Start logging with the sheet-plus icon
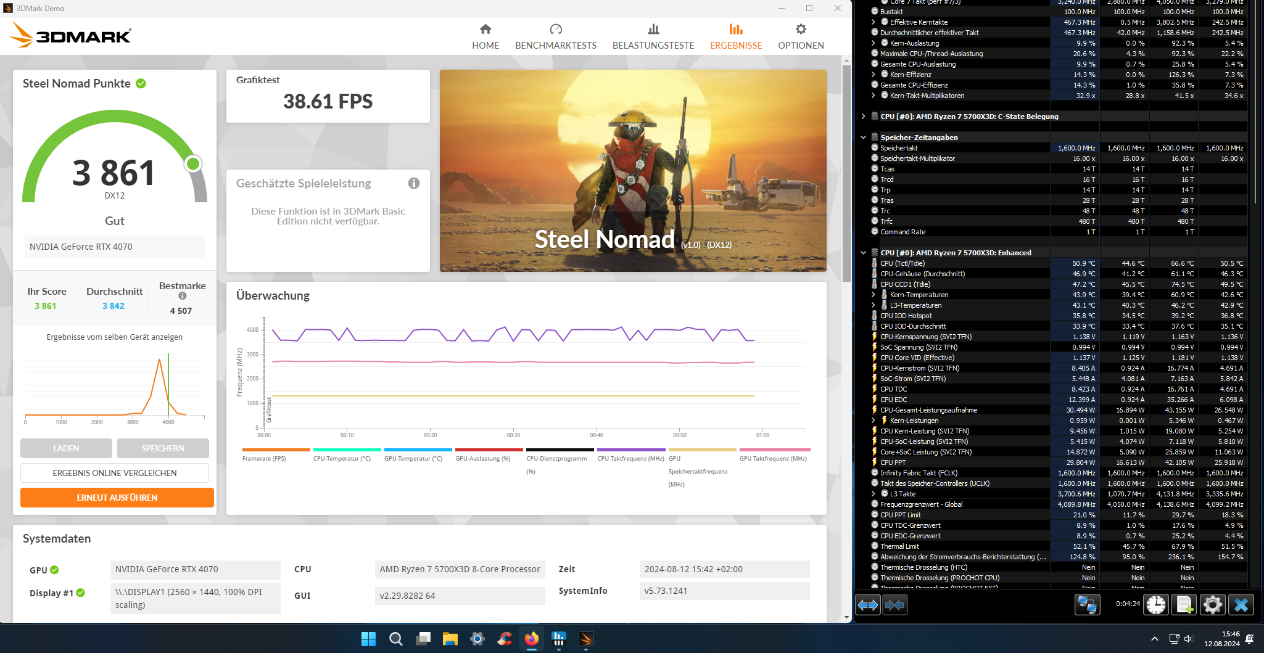Viewport: 1264px width, 653px height. click(1184, 605)
